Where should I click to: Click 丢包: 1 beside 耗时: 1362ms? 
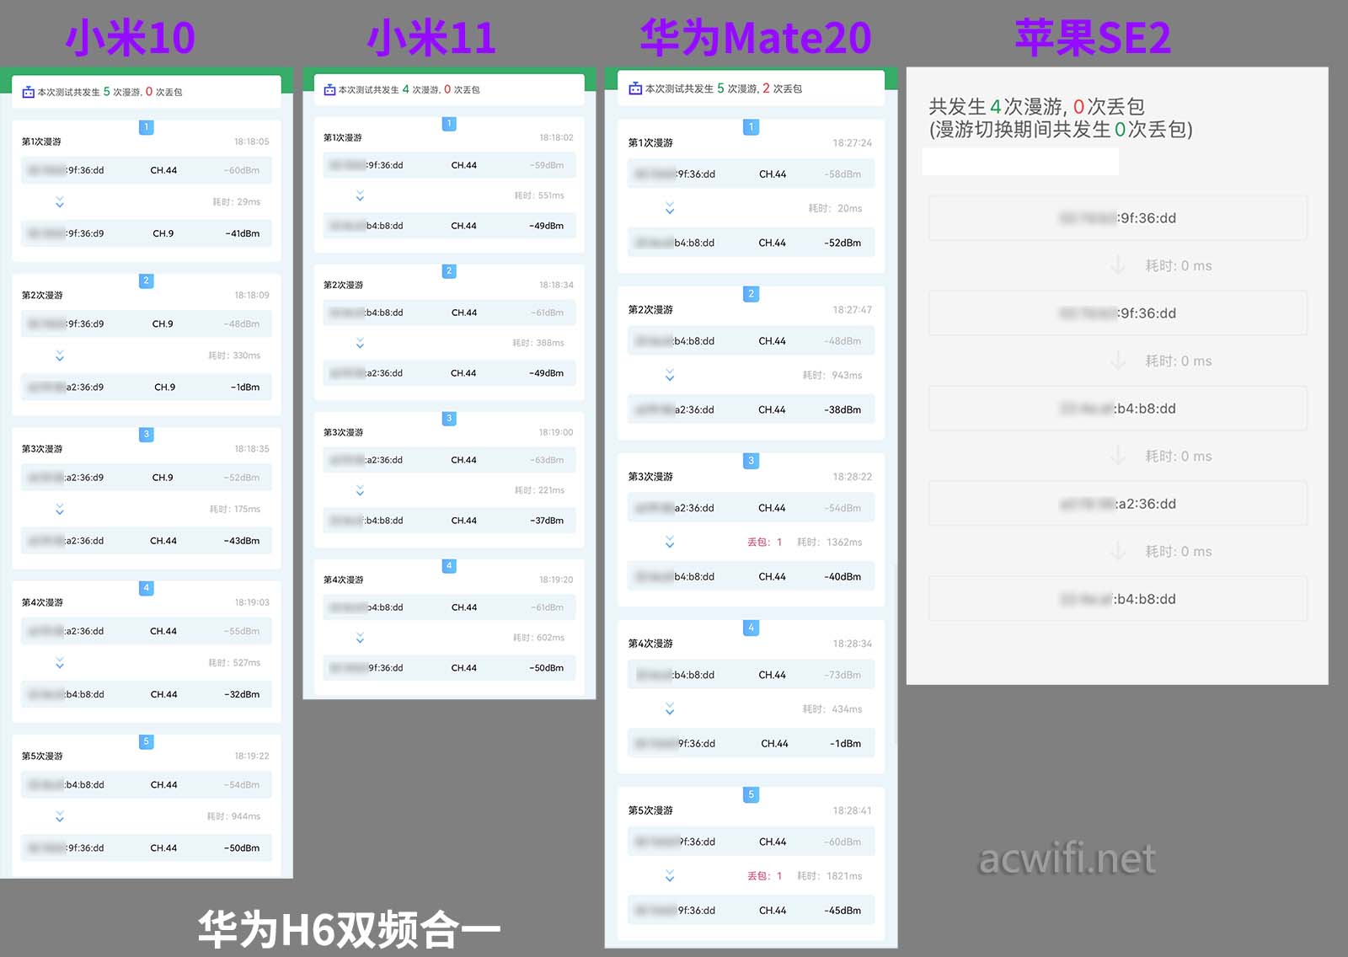(765, 543)
